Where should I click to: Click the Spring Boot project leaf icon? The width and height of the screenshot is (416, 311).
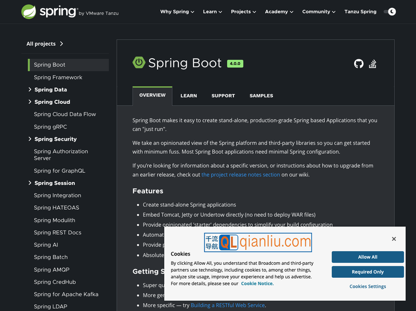138,63
